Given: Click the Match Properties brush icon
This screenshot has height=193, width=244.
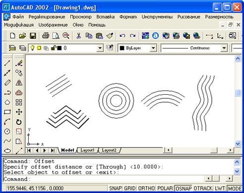Looking at the screenshot, I should 110,36.
